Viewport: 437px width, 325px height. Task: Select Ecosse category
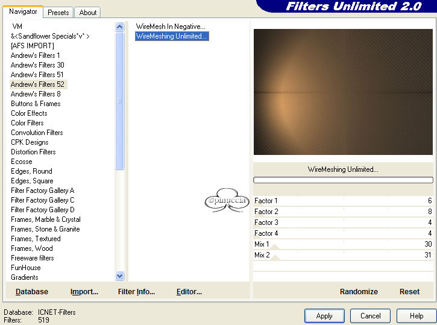click(22, 162)
